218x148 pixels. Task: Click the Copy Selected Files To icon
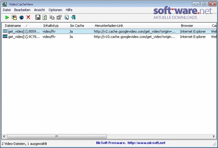pos(14,17)
